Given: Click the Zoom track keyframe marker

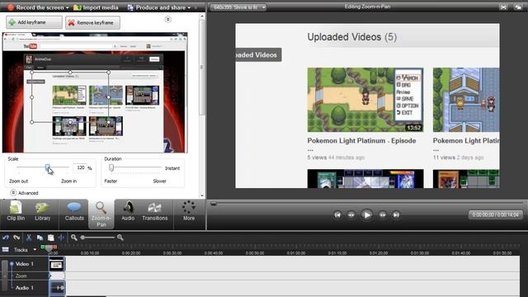Looking at the screenshot, I should [50, 276].
